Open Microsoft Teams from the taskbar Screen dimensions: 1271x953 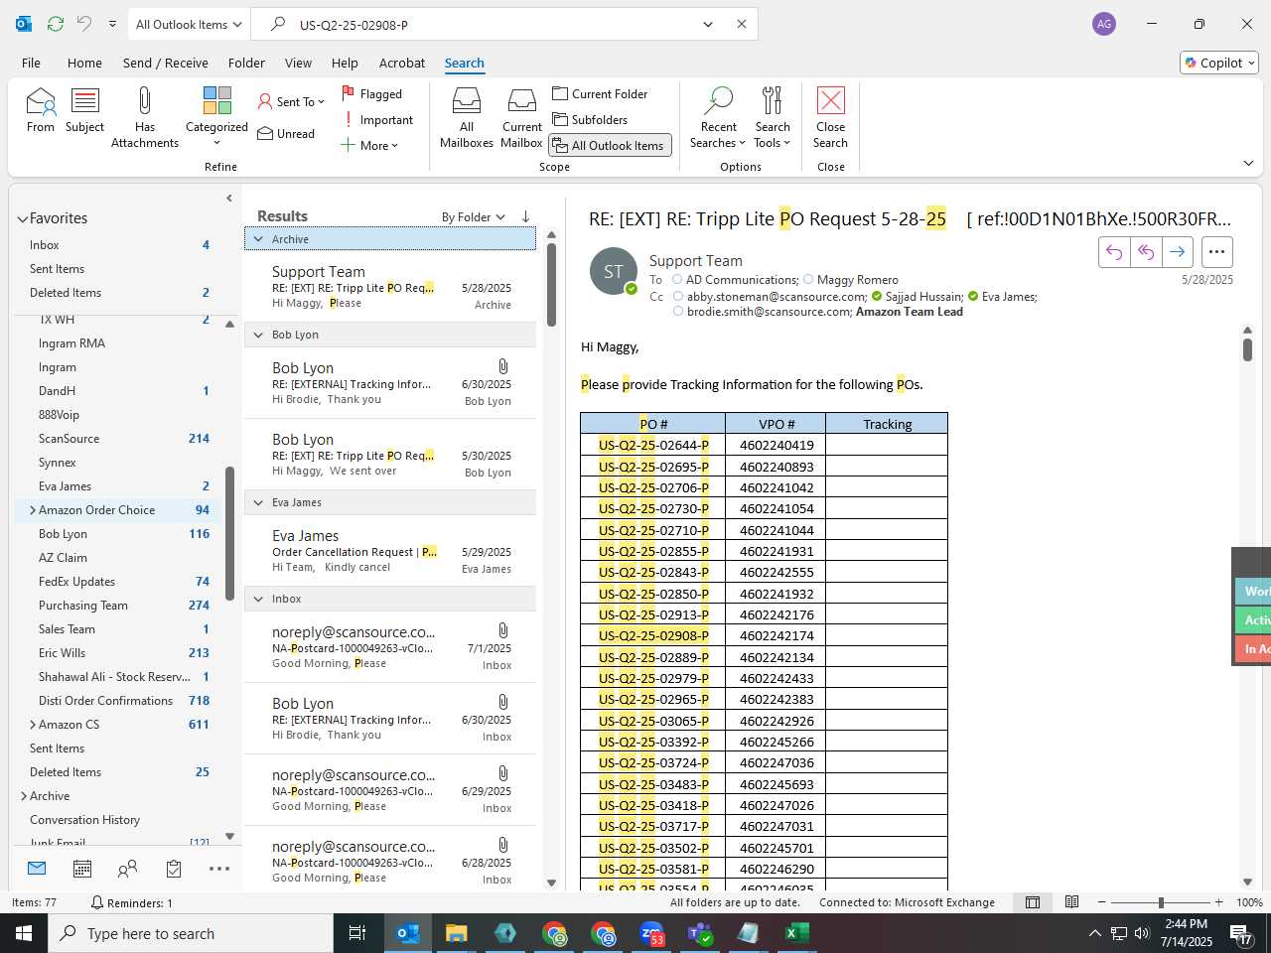(x=700, y=933)
